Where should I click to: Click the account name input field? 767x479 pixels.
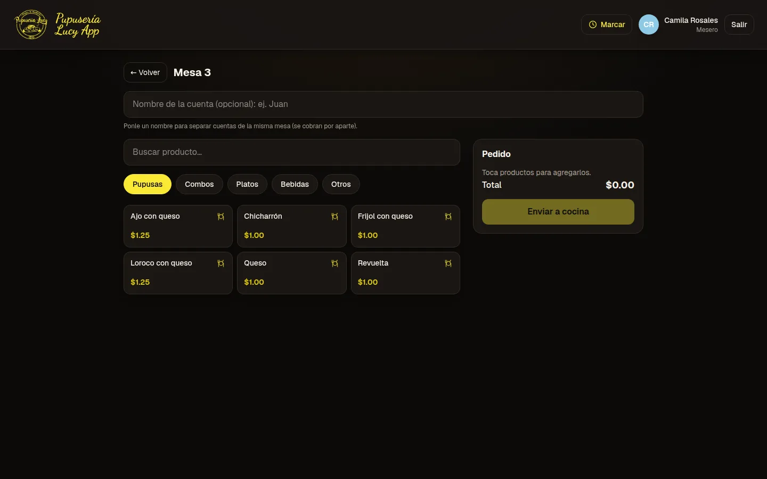[383, 104]
